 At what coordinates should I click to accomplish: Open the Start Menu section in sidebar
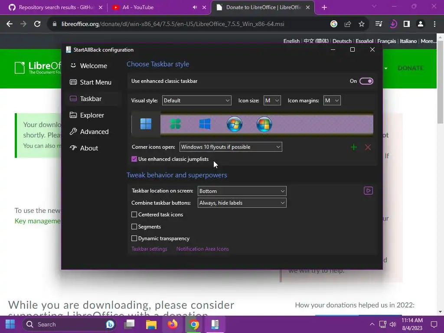tap(94, 82)
